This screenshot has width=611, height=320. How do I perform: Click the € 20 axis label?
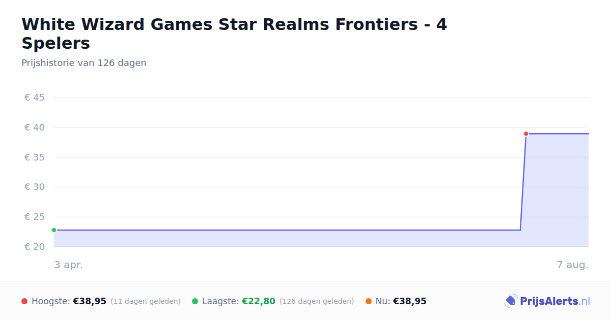35,247
